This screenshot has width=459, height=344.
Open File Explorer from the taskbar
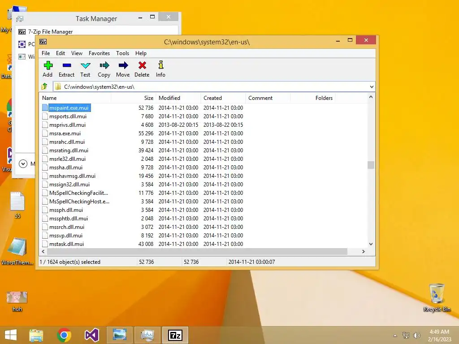point(36,335)
